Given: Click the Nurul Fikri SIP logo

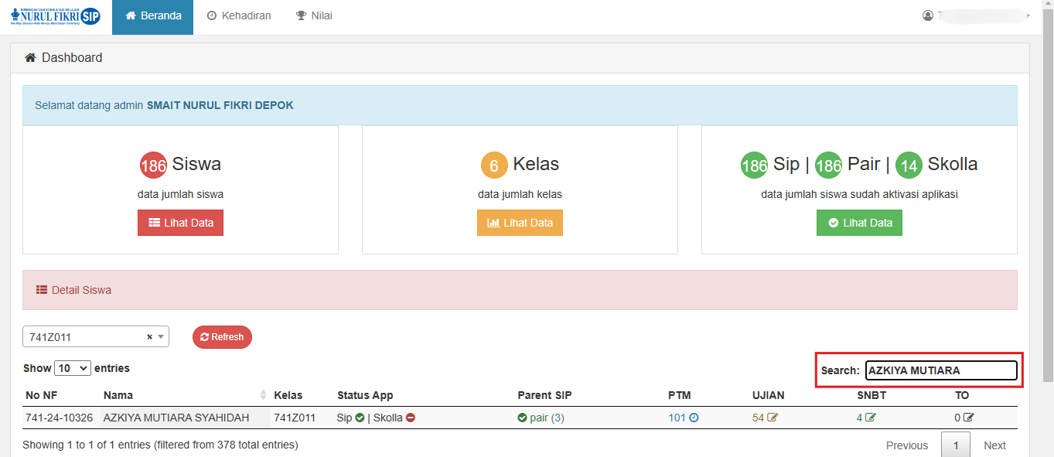Looking at the screenshot, I should (56, 16).
